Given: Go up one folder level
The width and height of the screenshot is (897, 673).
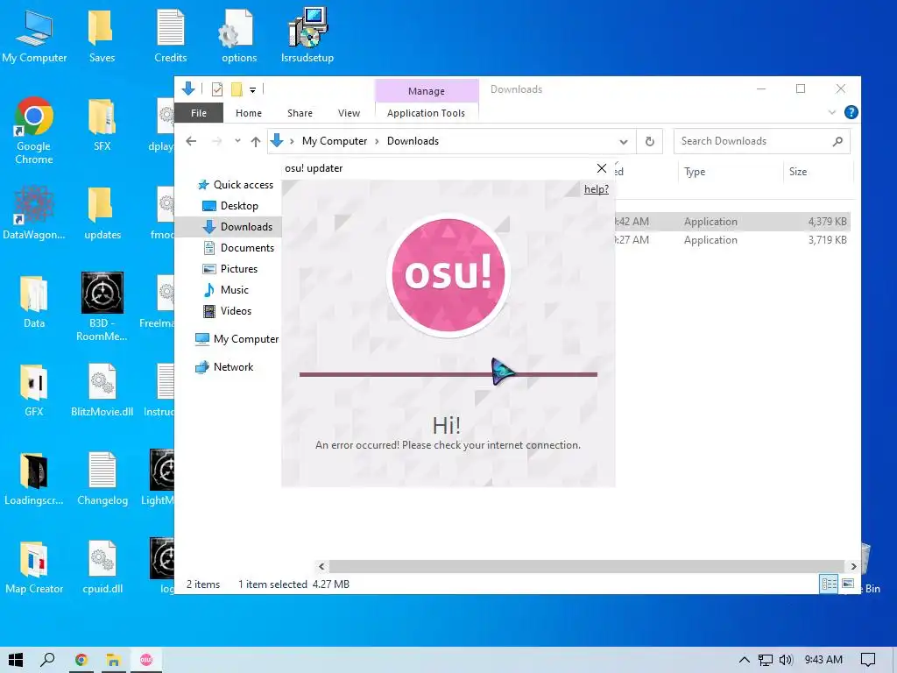Looking at the screenshot, I should (256, 141).
